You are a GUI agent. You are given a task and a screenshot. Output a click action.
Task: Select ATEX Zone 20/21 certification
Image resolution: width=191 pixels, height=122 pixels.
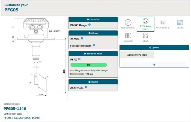click(x=145, y=24)
